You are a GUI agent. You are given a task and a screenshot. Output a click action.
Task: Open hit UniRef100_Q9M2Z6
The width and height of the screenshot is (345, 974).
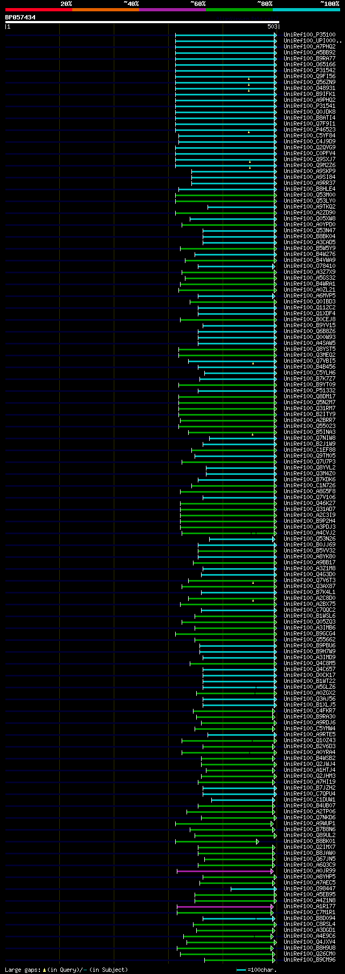click(309, 165)
